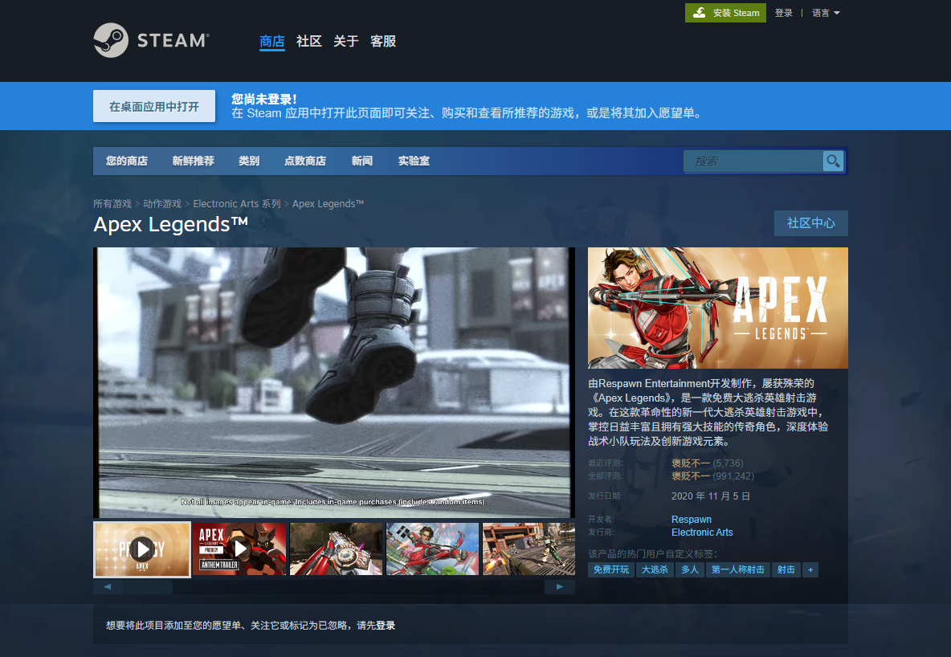Image resolution: width=951 pixels, height=657 pixels.
Task: Open the 社区 tab
Action: click(x=308, y=41)
